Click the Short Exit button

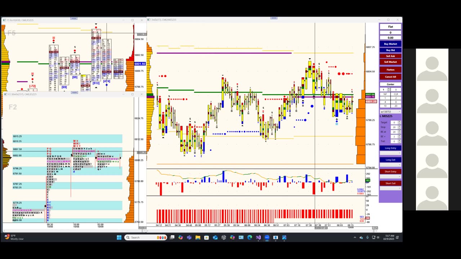(x=390, y=183)
